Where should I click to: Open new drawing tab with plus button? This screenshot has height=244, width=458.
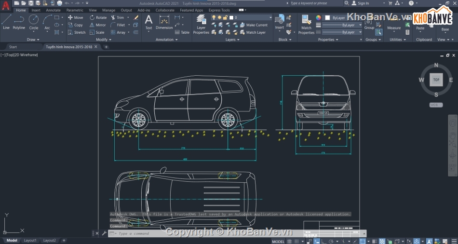(x=107, y=47)
